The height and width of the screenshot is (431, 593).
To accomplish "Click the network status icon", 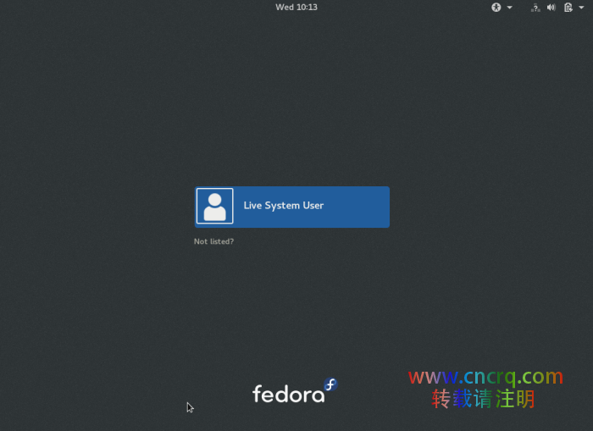I will pyautogui.click(x=535, y=7).
